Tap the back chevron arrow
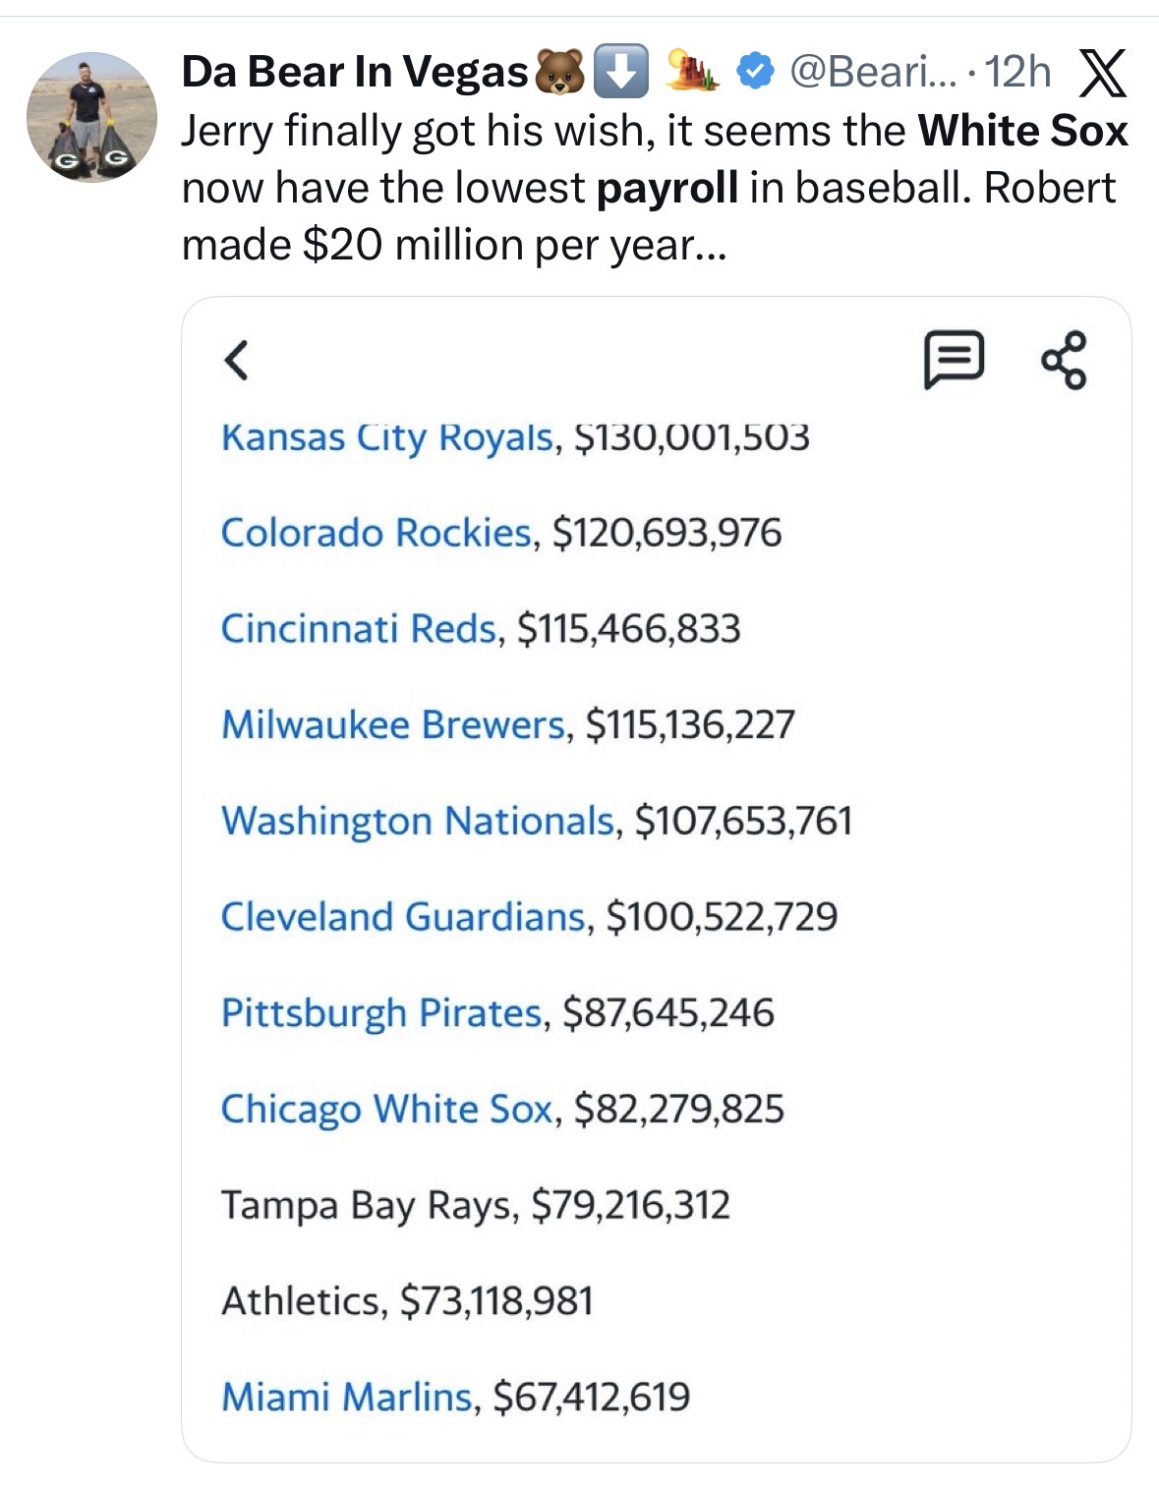The height and width of the screenshot is (1490, 1159). pyautogui.click(x=236, y=360)
